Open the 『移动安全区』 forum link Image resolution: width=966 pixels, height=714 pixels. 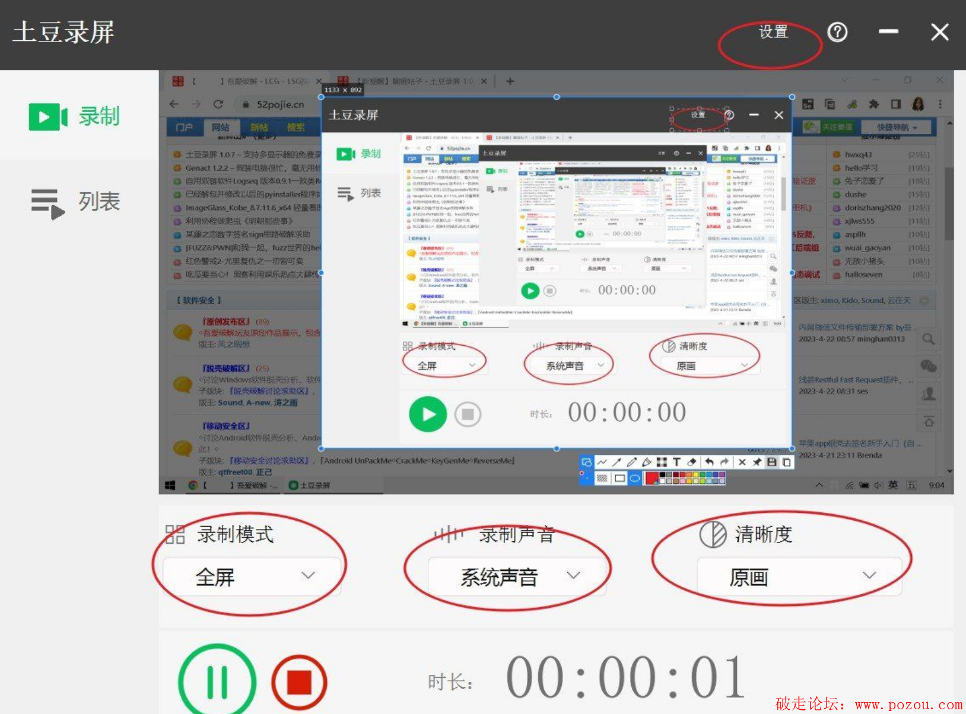(226, 426)
